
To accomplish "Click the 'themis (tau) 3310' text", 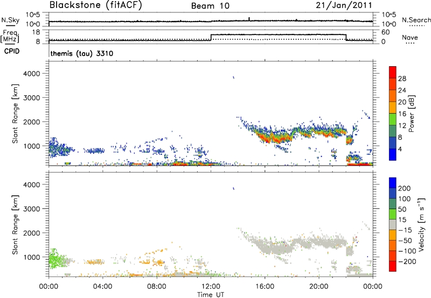I will pos(82,53).
